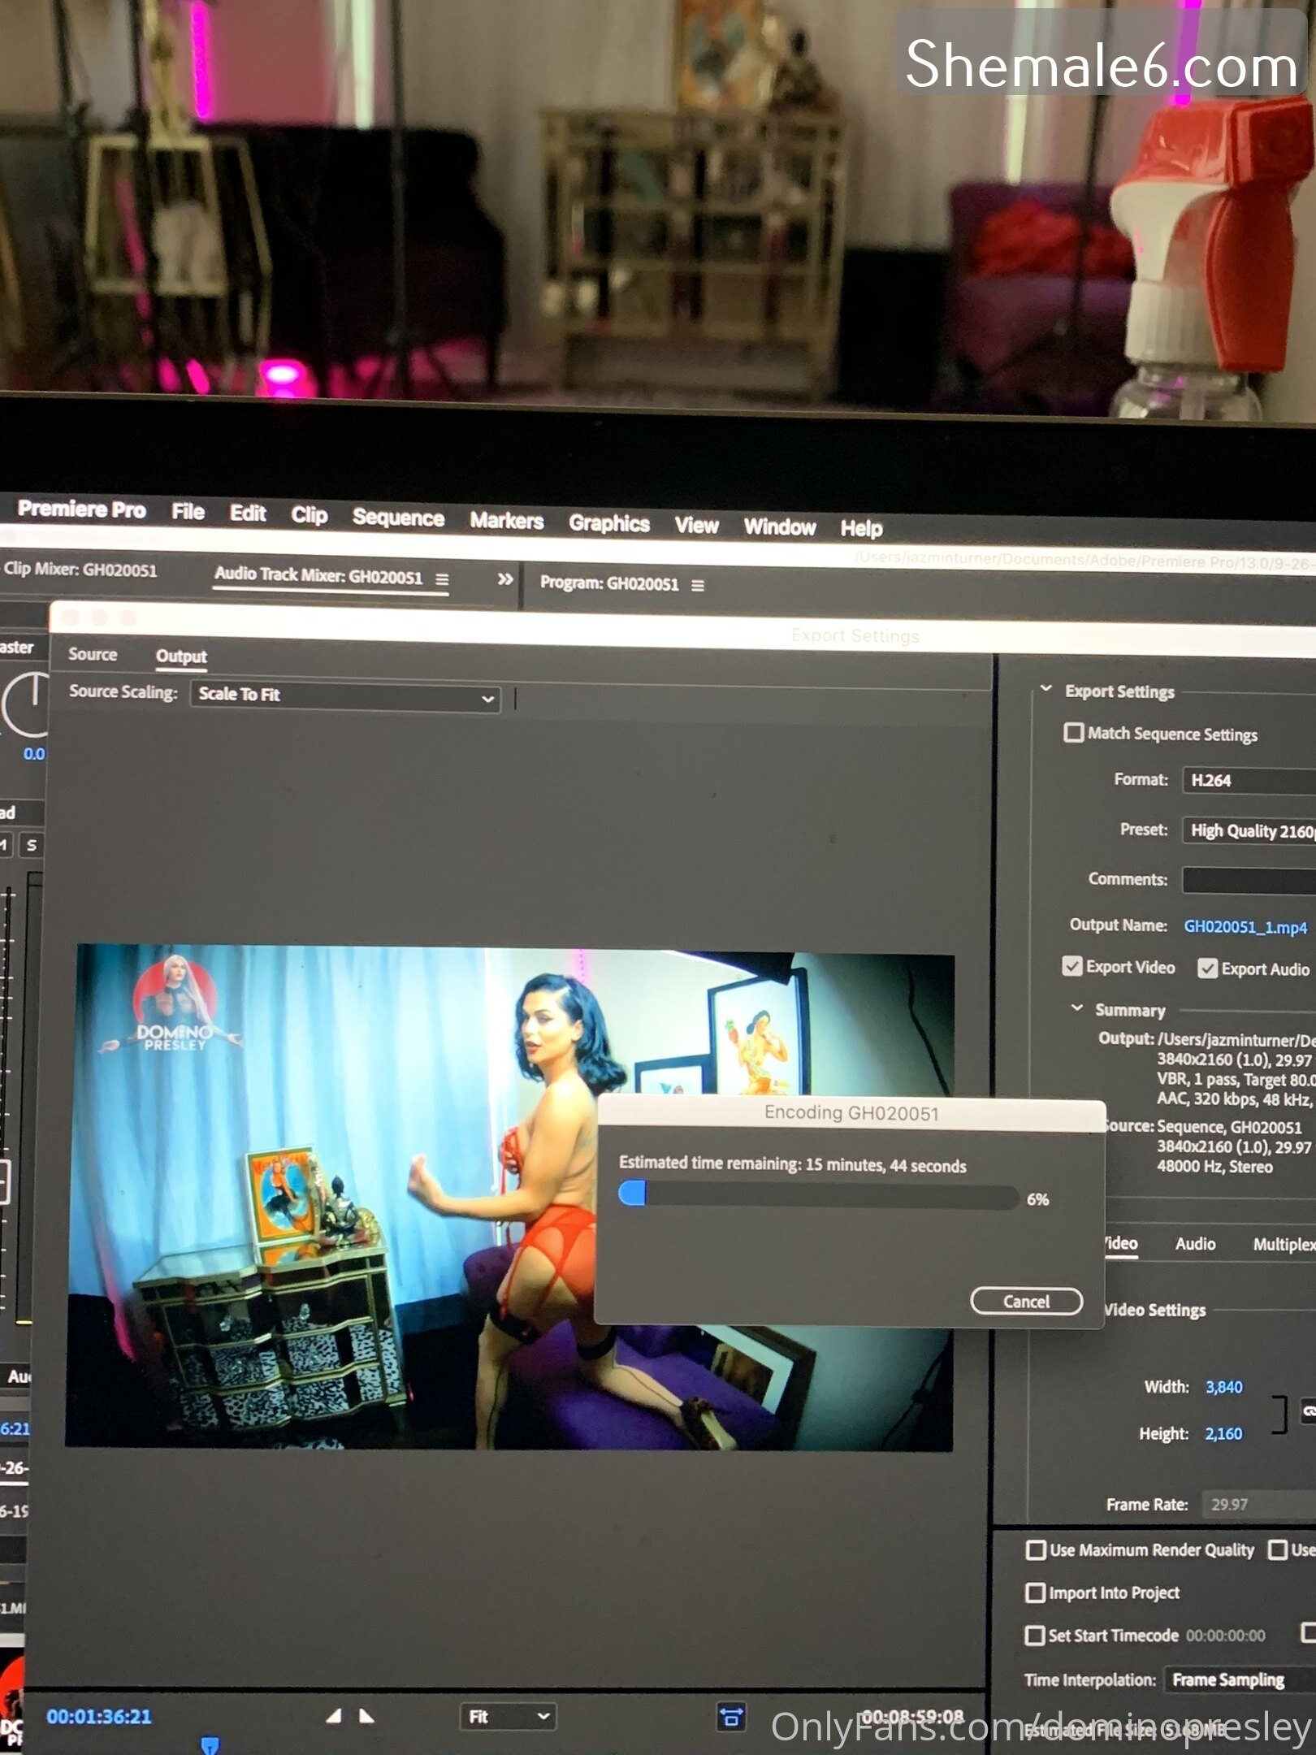The image size is (1316, 1755).
Task: Switch to the Source tab
Action: point(93,654)
